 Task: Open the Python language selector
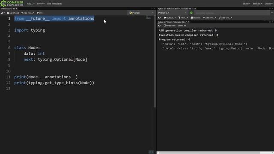(x=141, y=13)
